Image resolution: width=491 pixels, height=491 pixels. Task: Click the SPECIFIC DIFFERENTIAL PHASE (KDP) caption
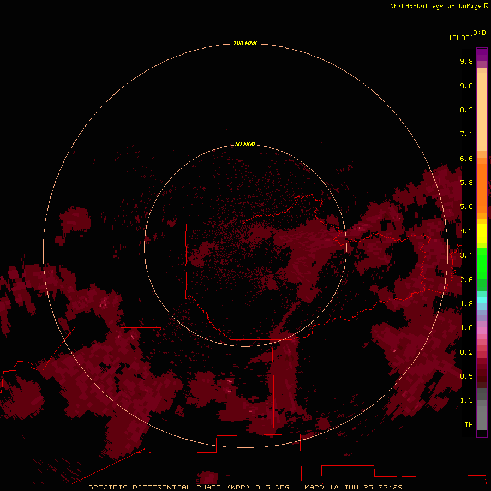[x=169, y=487]
